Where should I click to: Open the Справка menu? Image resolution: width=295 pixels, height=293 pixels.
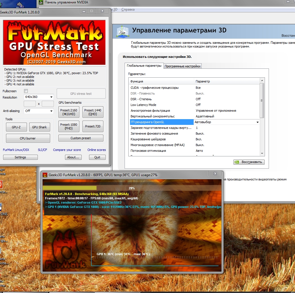point(128,9)
